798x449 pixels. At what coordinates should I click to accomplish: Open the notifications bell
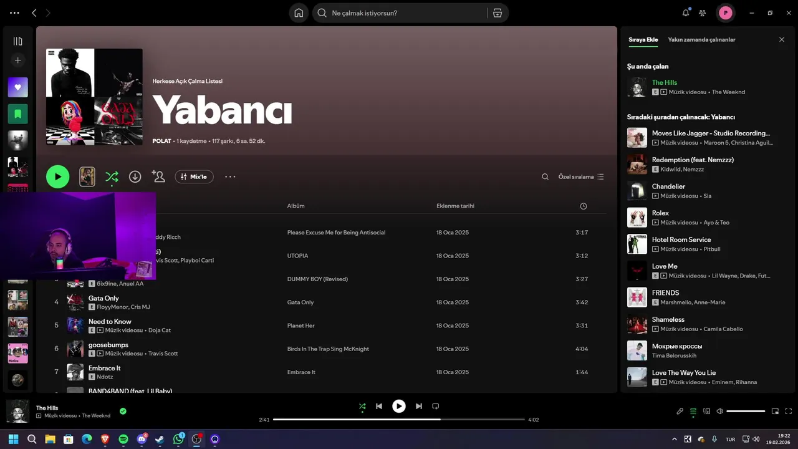point(686,12)
